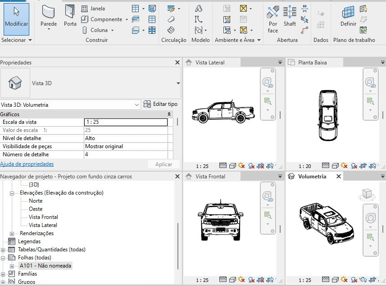
Task: Click the Escala da vista value field
Action: (x=126, y=122)
